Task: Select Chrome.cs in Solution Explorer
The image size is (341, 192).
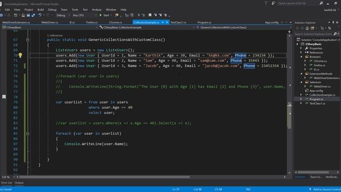Action: pyautogui.click(x=320, y=61)
